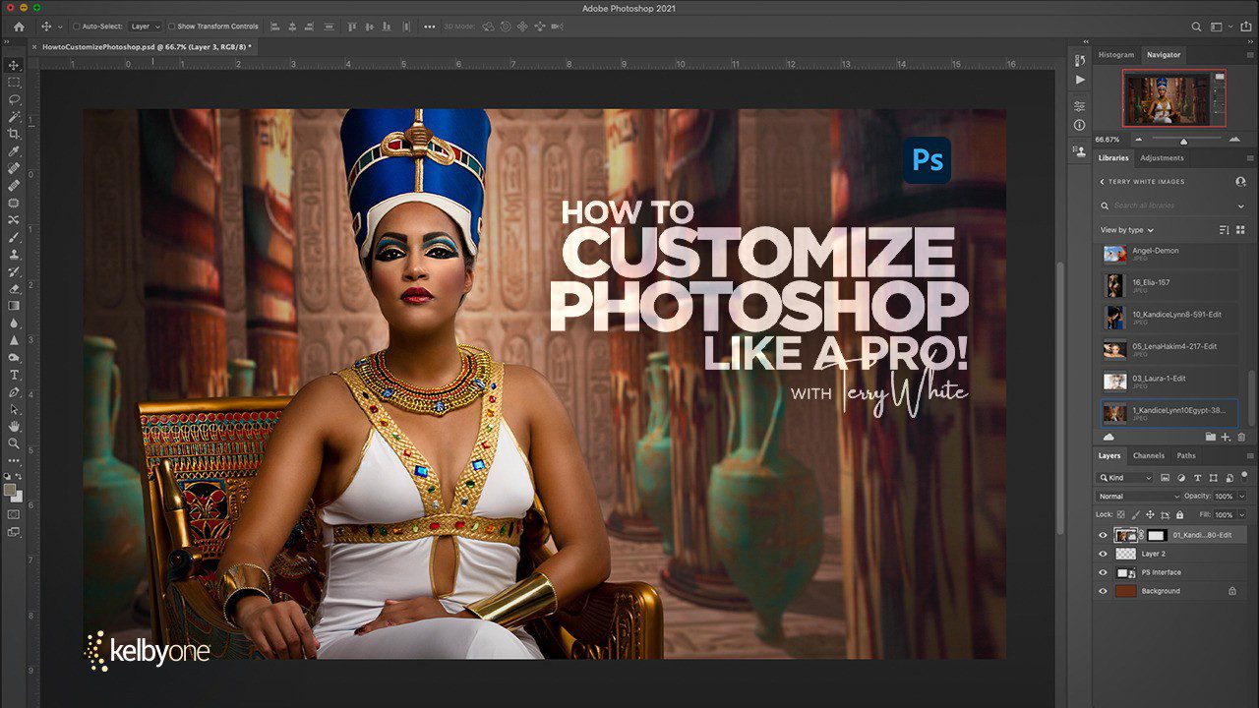1259x708 pixels.
Task: Filter layers by pixel layer icon
Action: click(x=1165, y=478)
